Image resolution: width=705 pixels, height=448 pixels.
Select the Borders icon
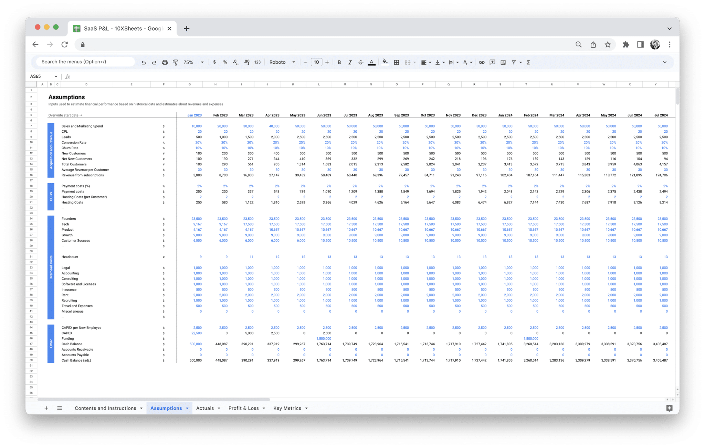coord(396,62)
